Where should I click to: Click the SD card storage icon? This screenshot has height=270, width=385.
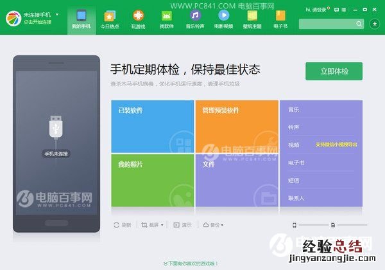[x=333, y=225]
